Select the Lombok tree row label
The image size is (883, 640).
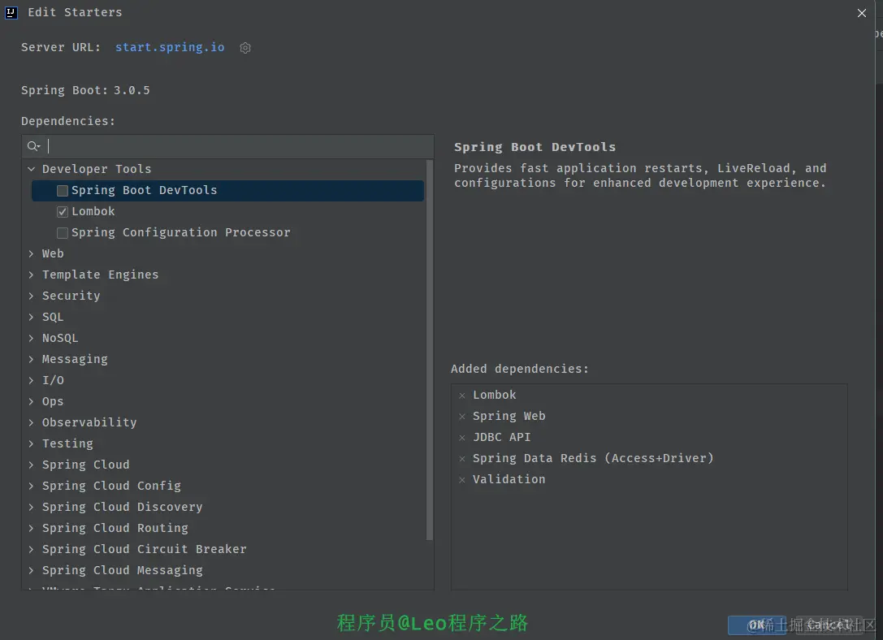pyautogui.click(x=93, y=212)
